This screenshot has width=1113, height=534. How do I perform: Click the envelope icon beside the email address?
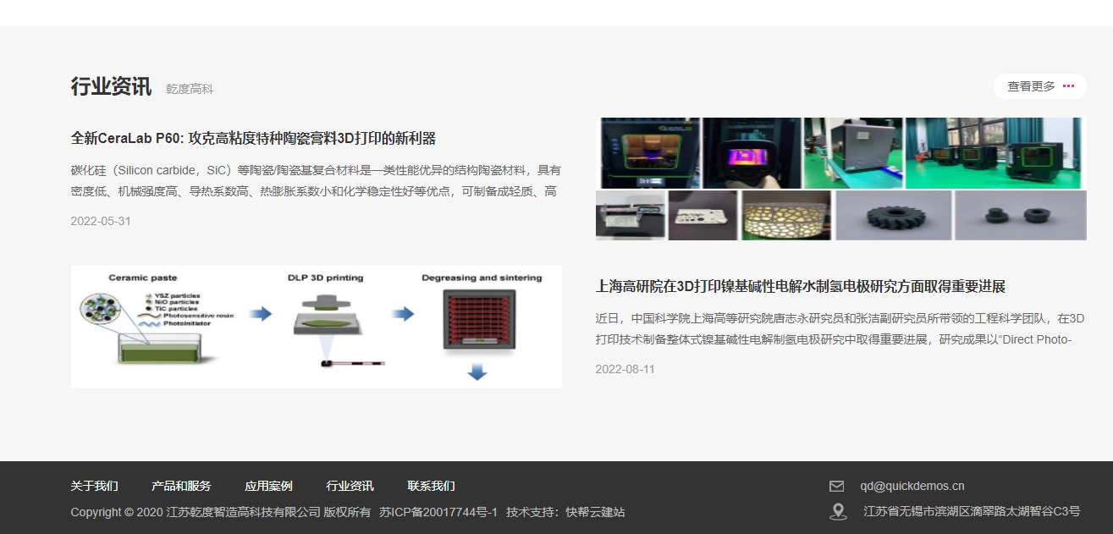click(838, 485)
